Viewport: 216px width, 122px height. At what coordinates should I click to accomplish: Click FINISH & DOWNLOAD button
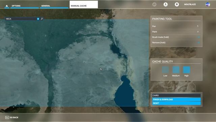(177, 99)
